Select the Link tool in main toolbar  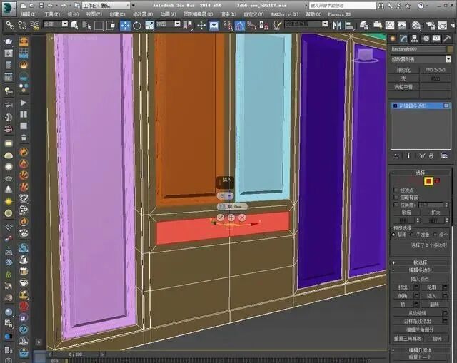10,26
